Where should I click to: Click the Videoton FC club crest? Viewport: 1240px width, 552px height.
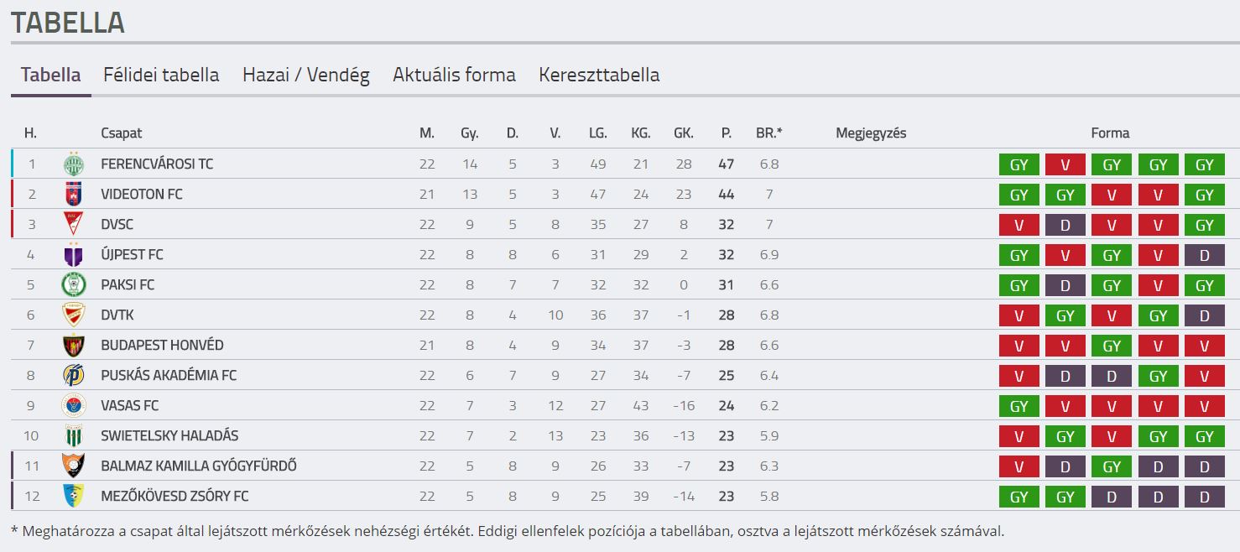(74, 195)
